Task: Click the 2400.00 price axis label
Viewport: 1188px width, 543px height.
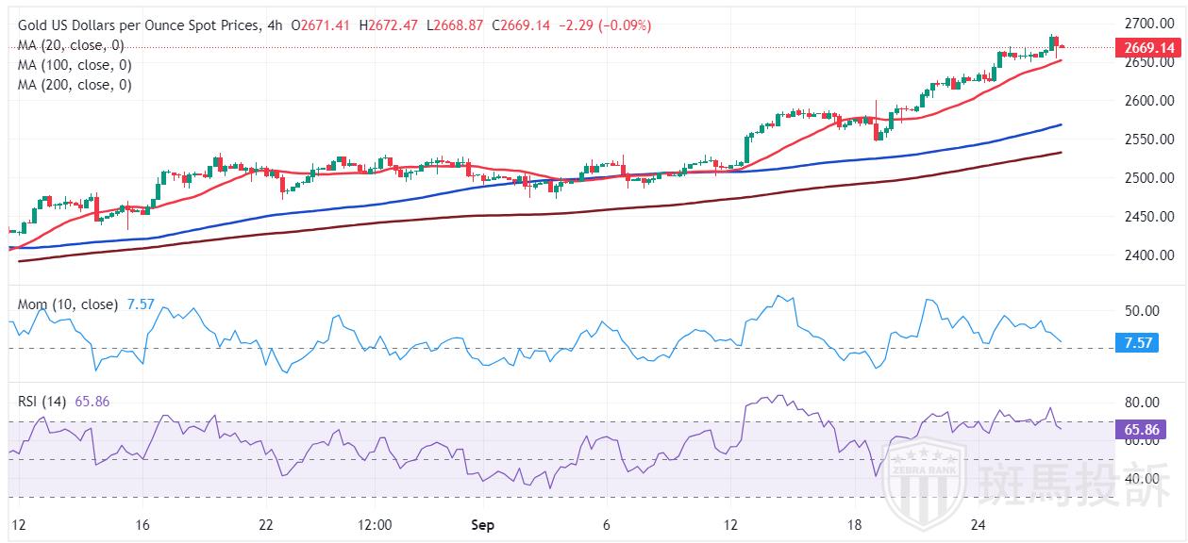Action: click(x=1151, y=255)
